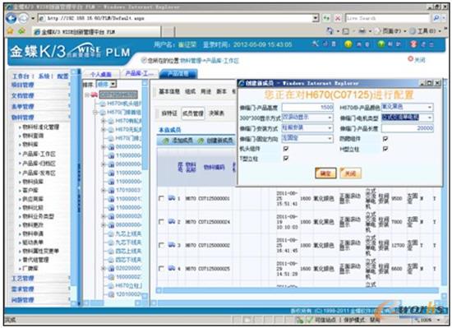Toggle the H型立柱 checkbox
The height and width of the screenshot is (328, 452).
pyautogui.click(x=385, y=149)
